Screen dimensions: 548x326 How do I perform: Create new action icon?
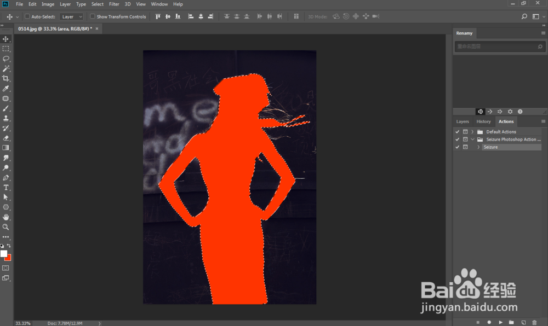pos(523,322)
